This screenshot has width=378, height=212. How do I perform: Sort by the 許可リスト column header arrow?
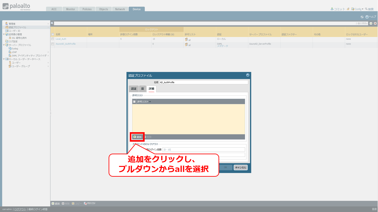click(150, 102)
